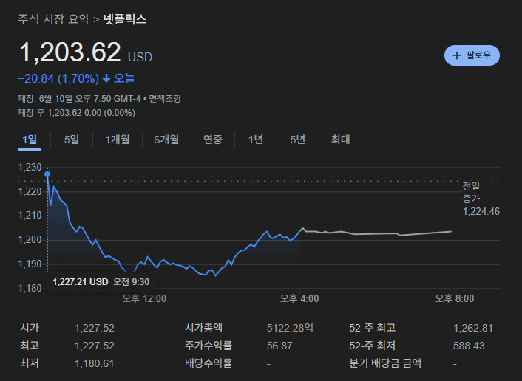
Task: Select the 연중 range tab
Action: tap(213, 140)
